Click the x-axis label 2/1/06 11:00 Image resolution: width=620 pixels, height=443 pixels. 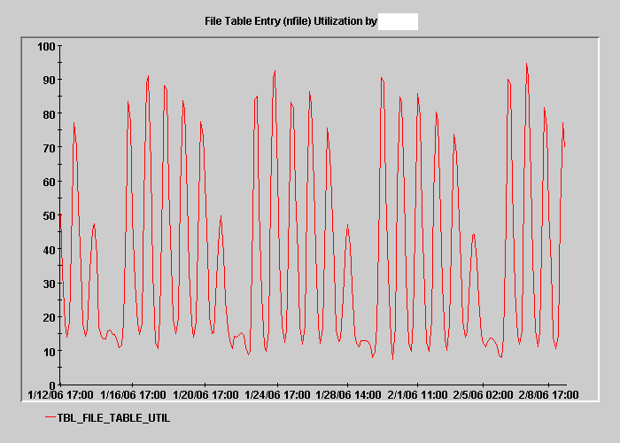tap(417, 395)
